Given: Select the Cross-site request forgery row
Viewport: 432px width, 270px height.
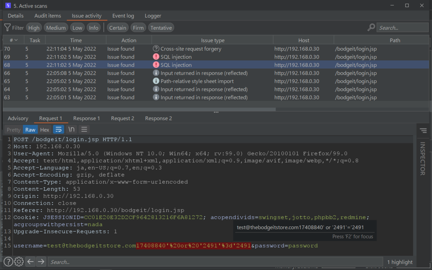Looking at the screenshot, I should [216, 49].
